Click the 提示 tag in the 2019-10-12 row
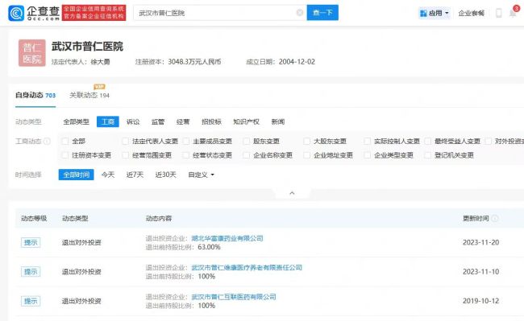The image size is (524, 321). coord(31,301)
